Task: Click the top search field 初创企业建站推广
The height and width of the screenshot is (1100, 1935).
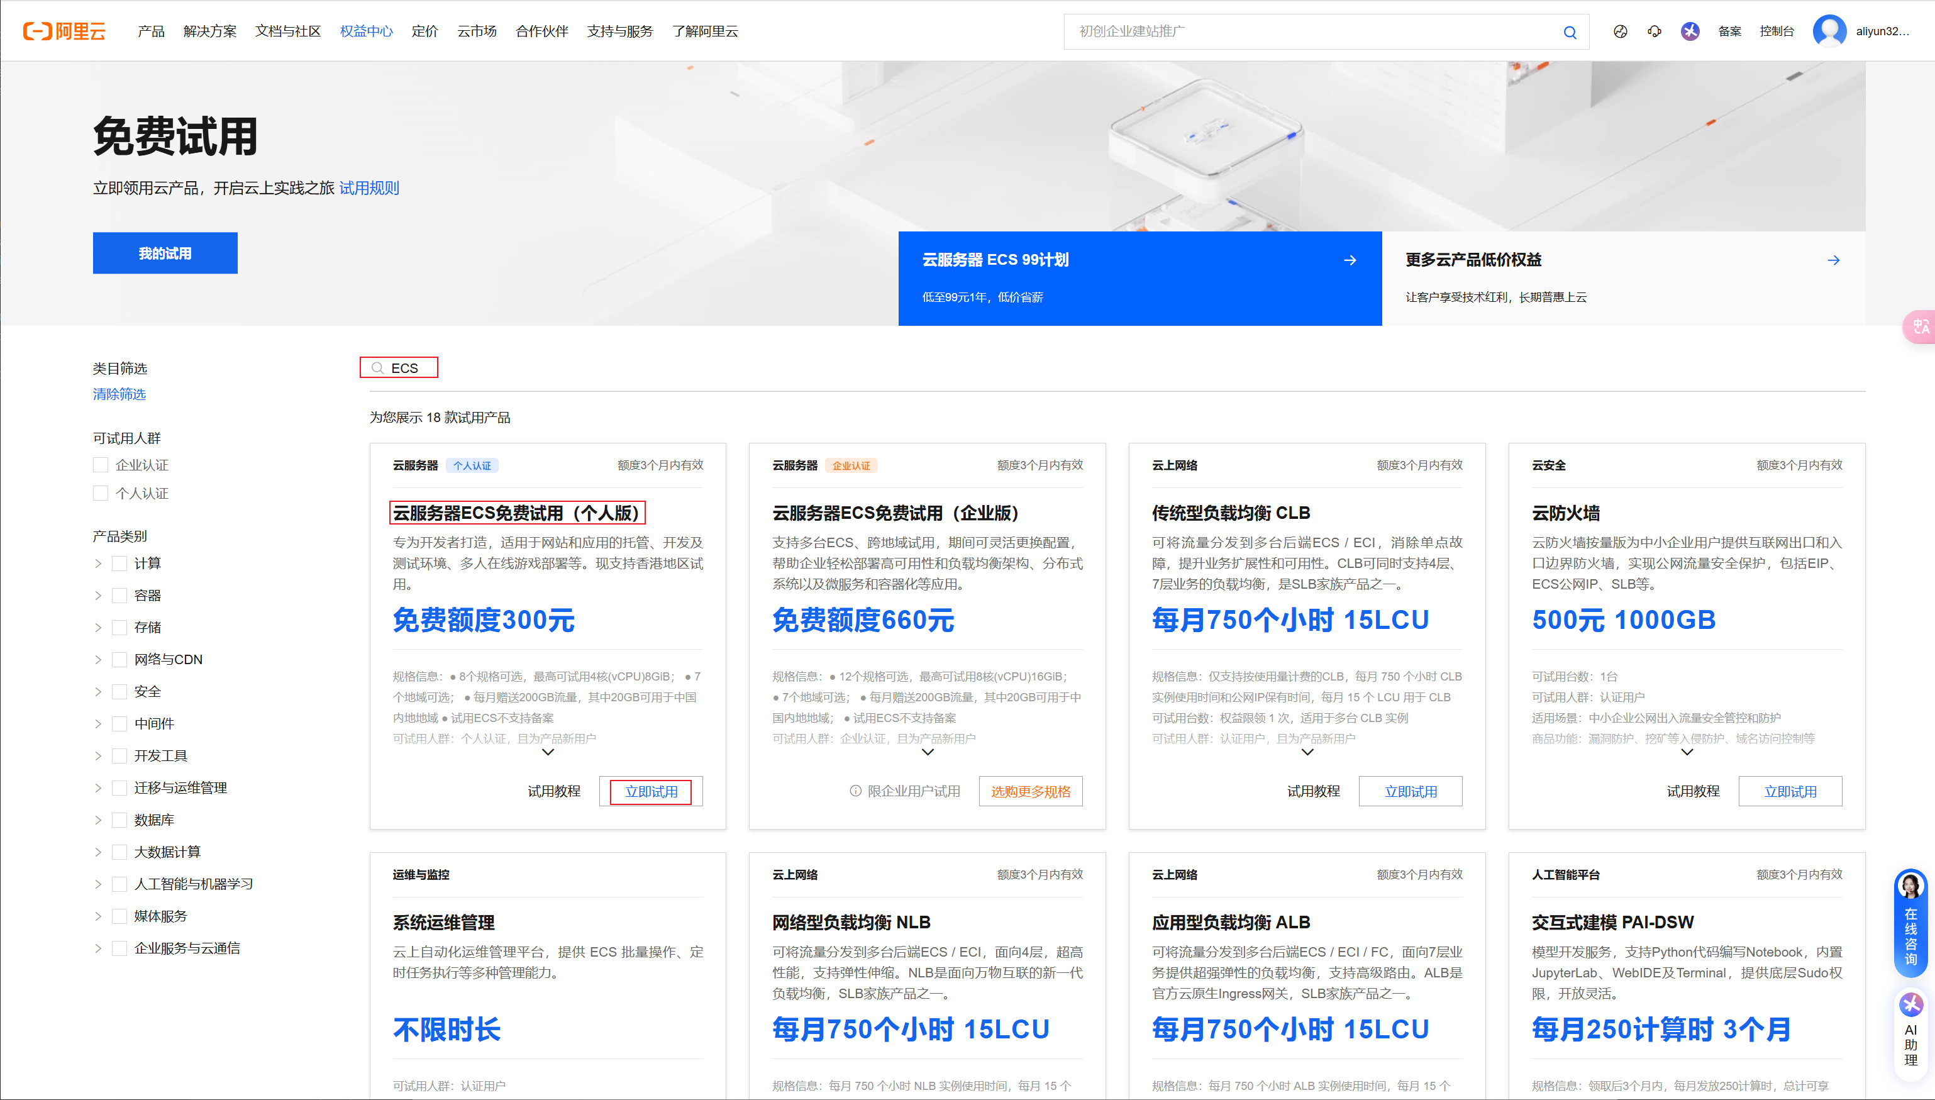Action: pos(1326,31)
